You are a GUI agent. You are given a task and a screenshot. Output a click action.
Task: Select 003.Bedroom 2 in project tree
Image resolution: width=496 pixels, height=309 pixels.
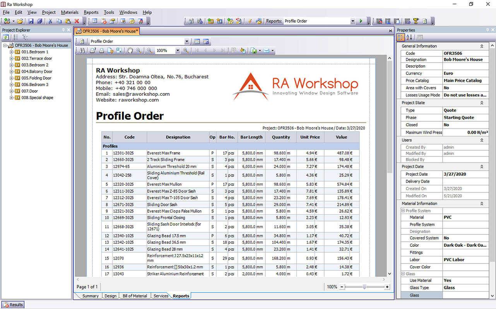(x=35, y=65)
